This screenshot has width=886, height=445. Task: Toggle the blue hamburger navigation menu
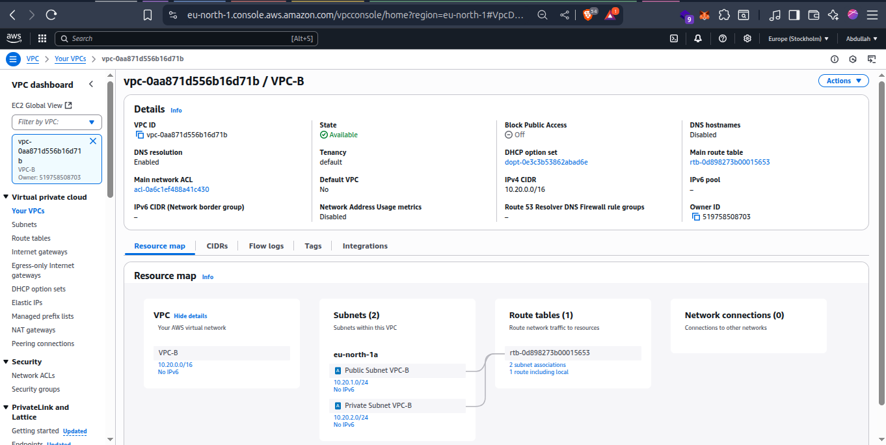click(x=13, y=59)
